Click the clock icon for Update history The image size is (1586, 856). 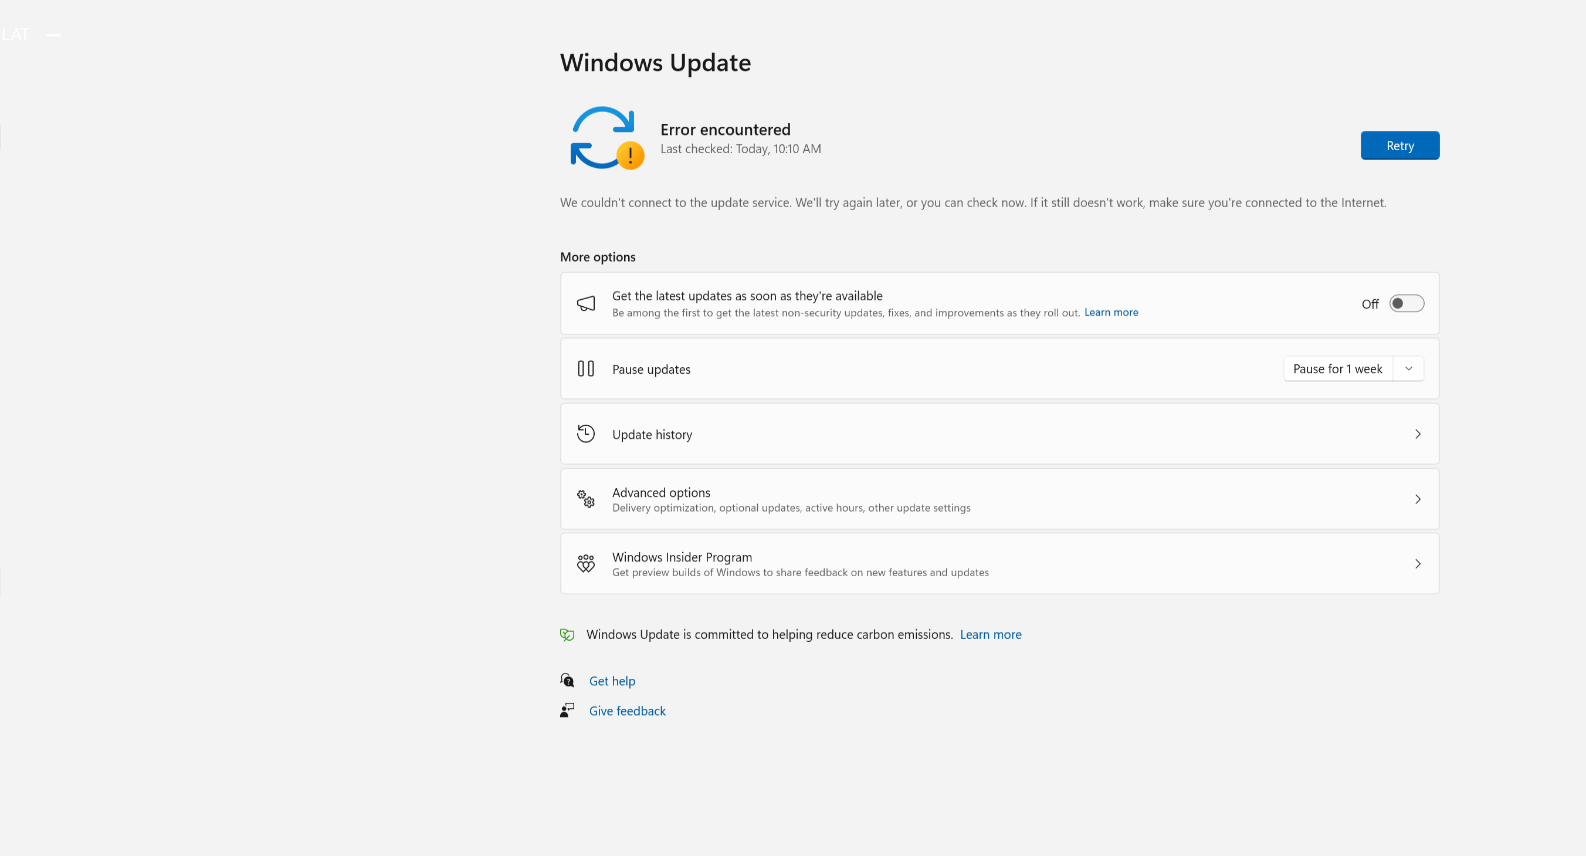(585, 434)
